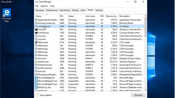The width and height of the screenshot is (175, 98).
Task: Click the lsass.exe process icon
Action: [x=36, y=71]
